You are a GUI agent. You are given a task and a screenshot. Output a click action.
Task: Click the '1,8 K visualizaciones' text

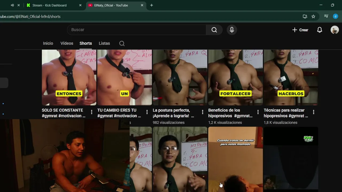(x=281, y=123)
